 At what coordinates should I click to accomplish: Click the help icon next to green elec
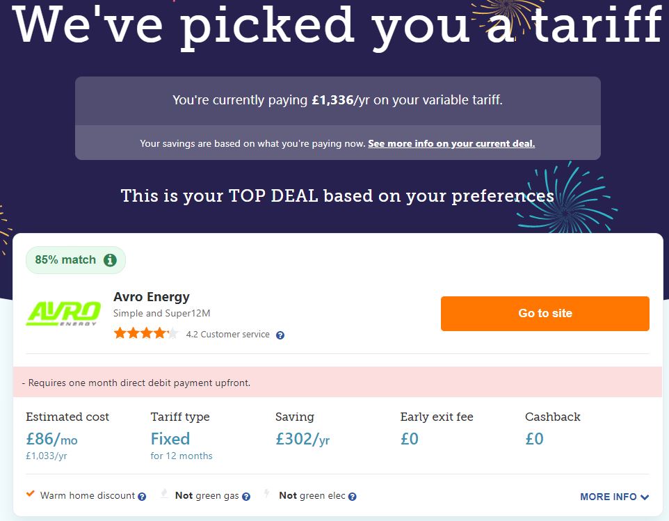[352, 497]
